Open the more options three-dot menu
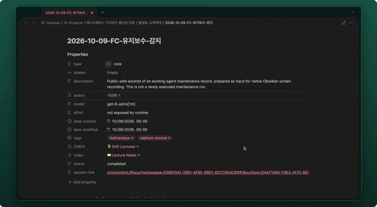This screenshot has width=377, height=207. pyautogui.click(x=351, y=23)
